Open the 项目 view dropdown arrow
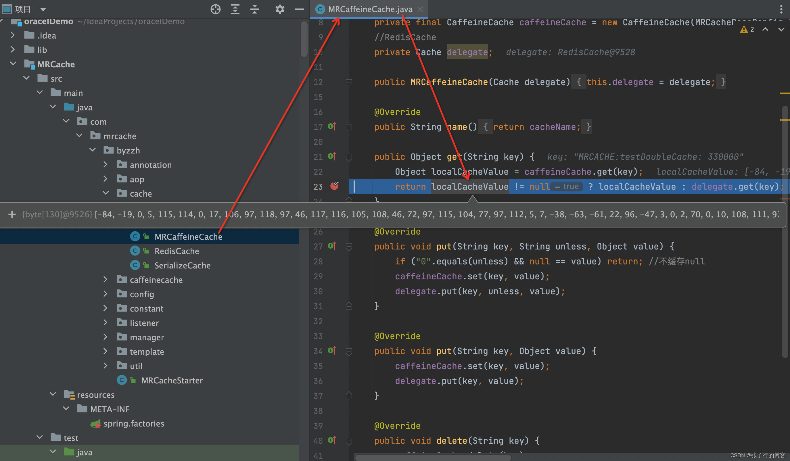790x461 pixels. point(43,9)
